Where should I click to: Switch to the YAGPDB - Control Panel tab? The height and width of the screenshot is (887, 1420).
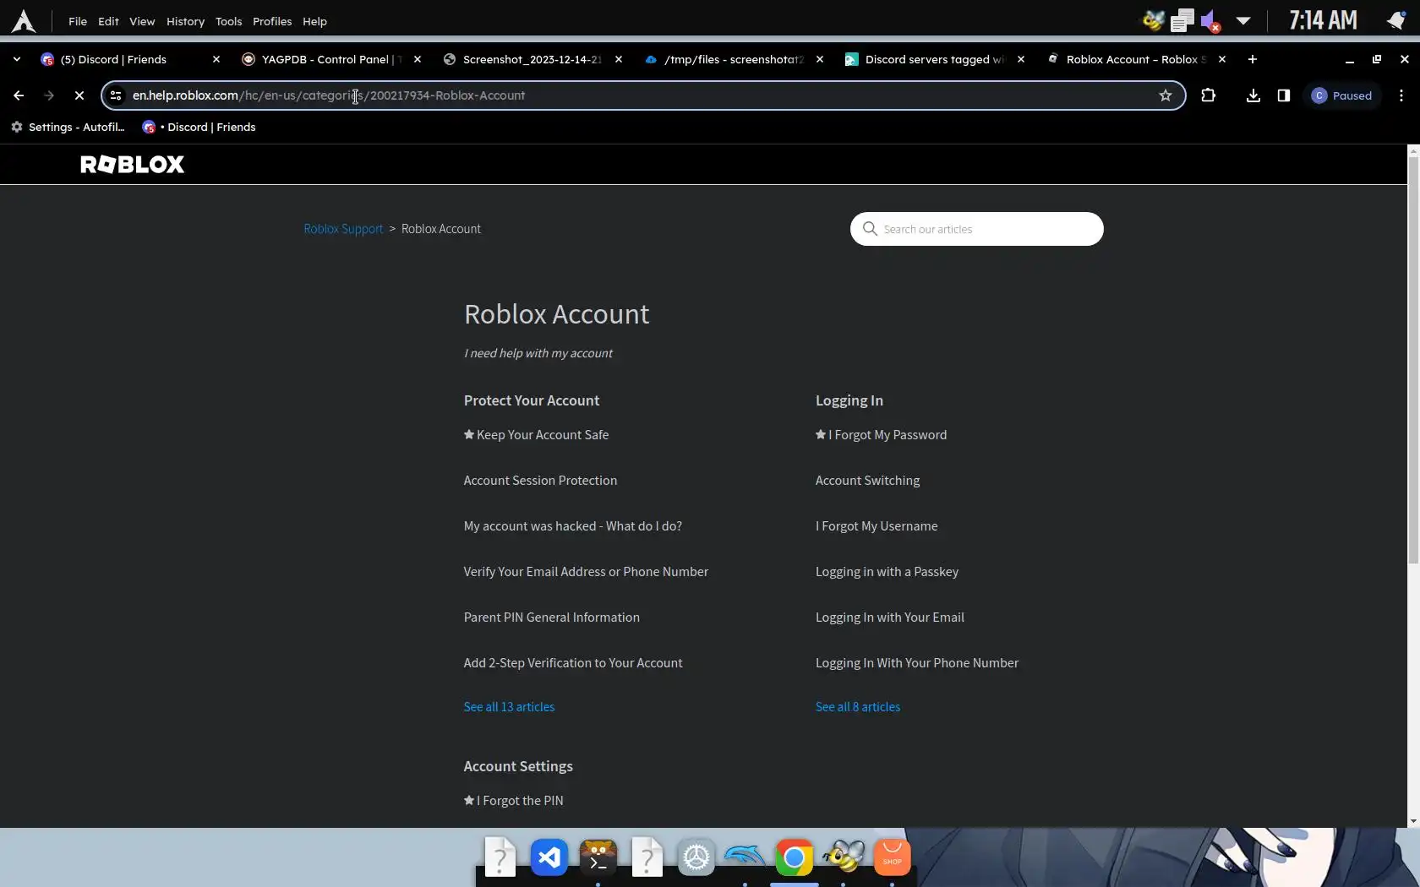click(331, 59)
